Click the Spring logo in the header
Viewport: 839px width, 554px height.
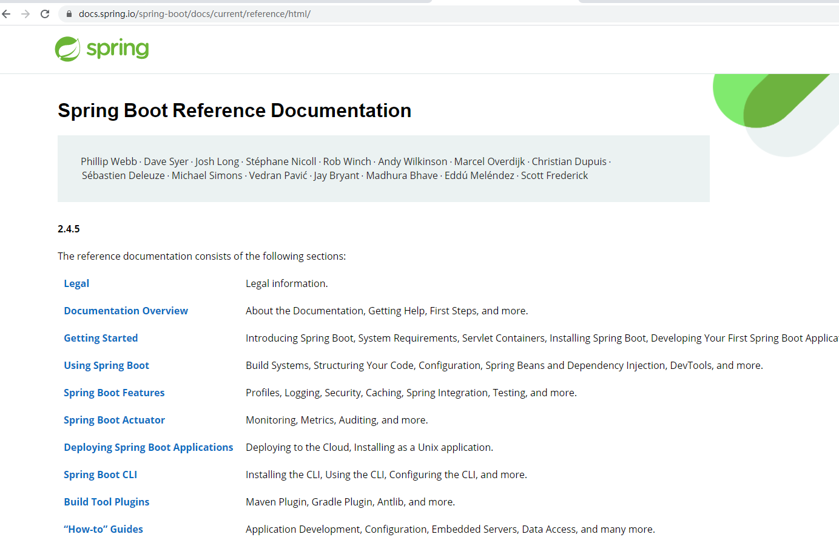point(102,49)
